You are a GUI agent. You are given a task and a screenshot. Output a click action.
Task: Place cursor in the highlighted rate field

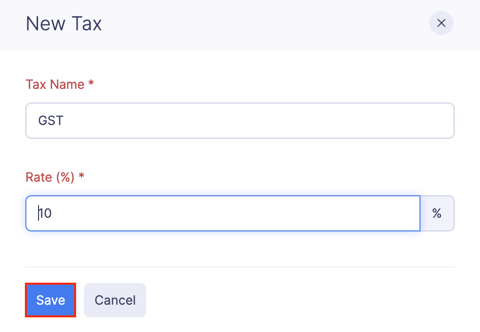[195, 213]
